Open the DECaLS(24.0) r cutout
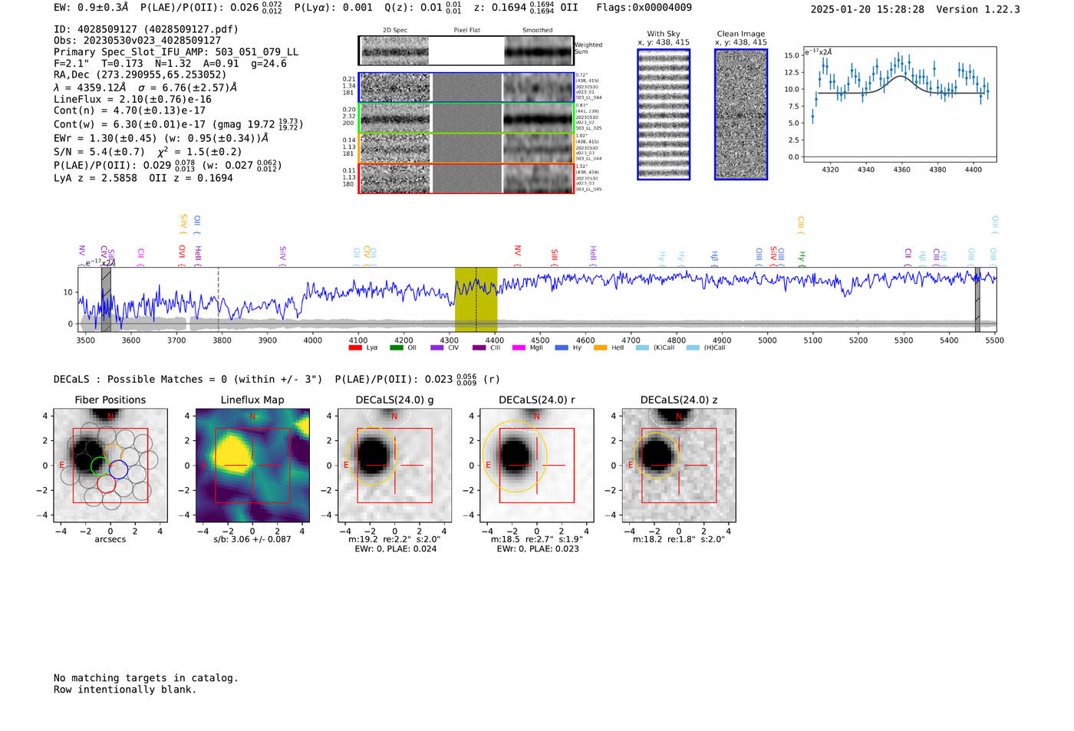Image resolution: width=1074 pixels, height=731 pixels. pos(536,465)
